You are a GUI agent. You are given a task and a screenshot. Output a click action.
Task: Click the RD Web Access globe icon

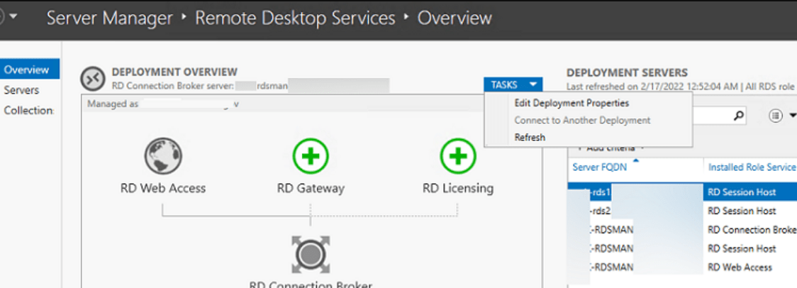[x=163, y=156]
